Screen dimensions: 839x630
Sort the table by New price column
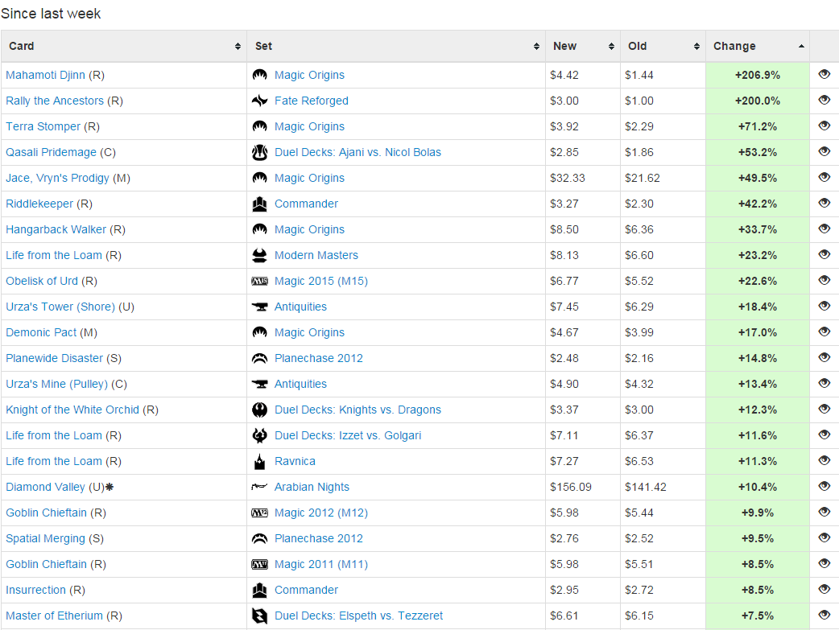point(583,46)
